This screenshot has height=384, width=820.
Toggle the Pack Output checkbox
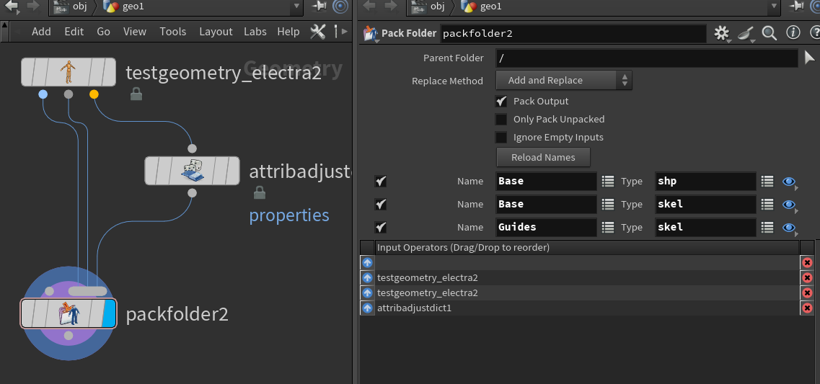(x=501, y=102)
